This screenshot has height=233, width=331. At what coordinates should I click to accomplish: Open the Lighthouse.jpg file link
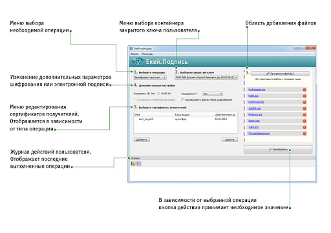[x=256, y=102]
